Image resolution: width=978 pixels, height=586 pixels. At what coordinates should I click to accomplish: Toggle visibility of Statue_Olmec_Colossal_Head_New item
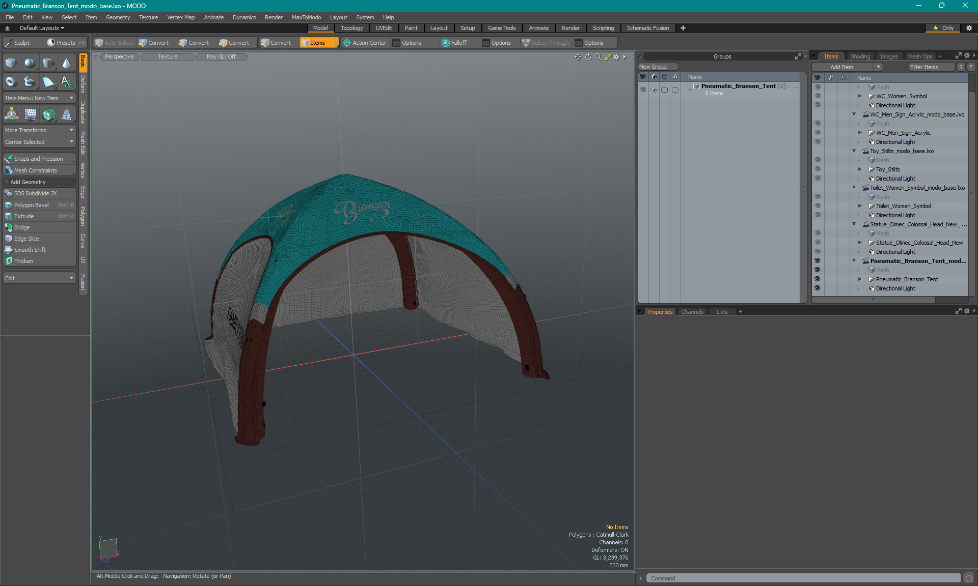tap(818, 243)
